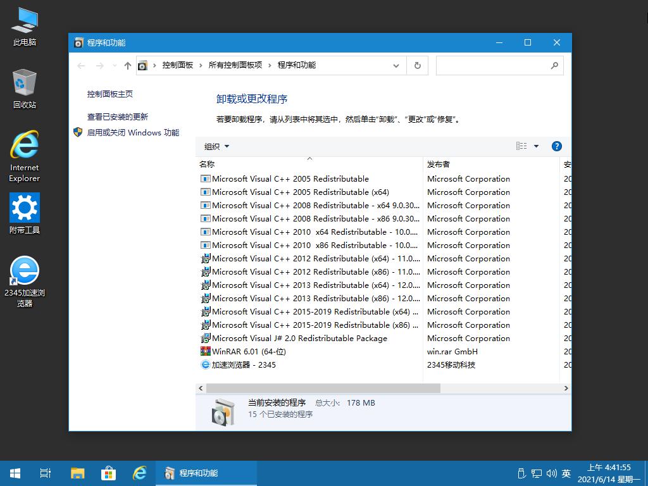Click the 2345移动科技 publisher cell
Image resolution: width=648 pixels, height=486 pixels.
451,364
